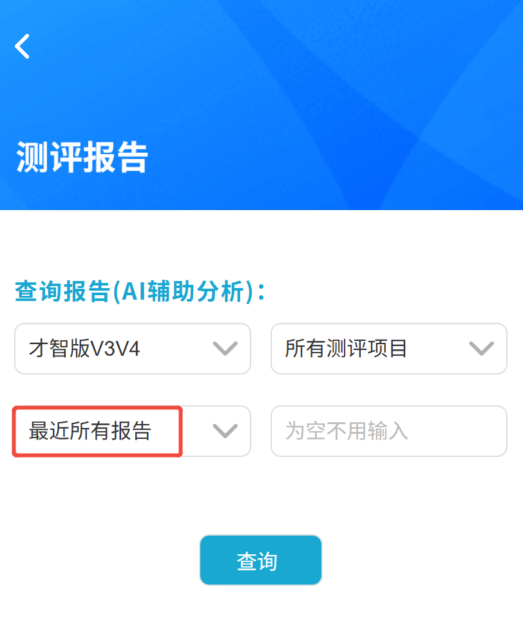The image size is (523, 620).
Task: Click the V3V4 characters in the first dropdown
Action: point(115,349)
